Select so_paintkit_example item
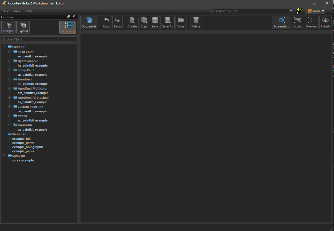334x231 pixels. tap(32, 56)
